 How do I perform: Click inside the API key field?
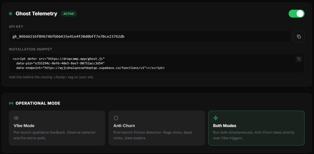tap(150, 37)
